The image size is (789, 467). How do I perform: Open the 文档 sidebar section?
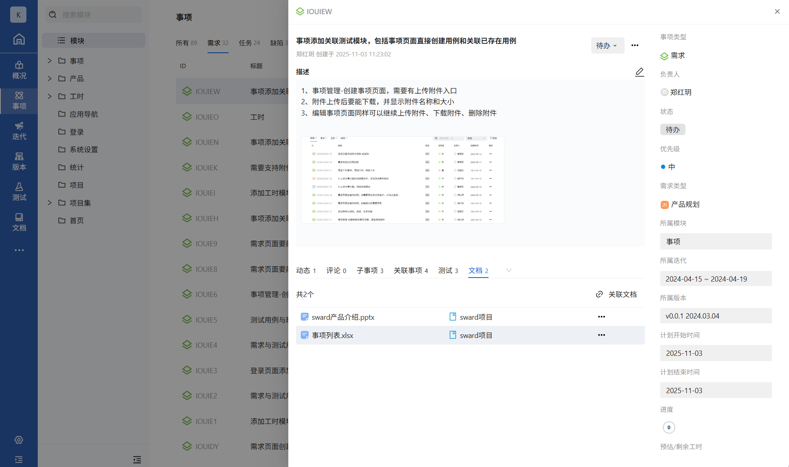click(19, 222)
